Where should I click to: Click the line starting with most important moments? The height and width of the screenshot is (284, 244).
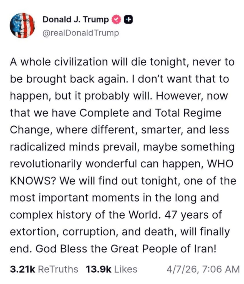(x=114, y=198)
